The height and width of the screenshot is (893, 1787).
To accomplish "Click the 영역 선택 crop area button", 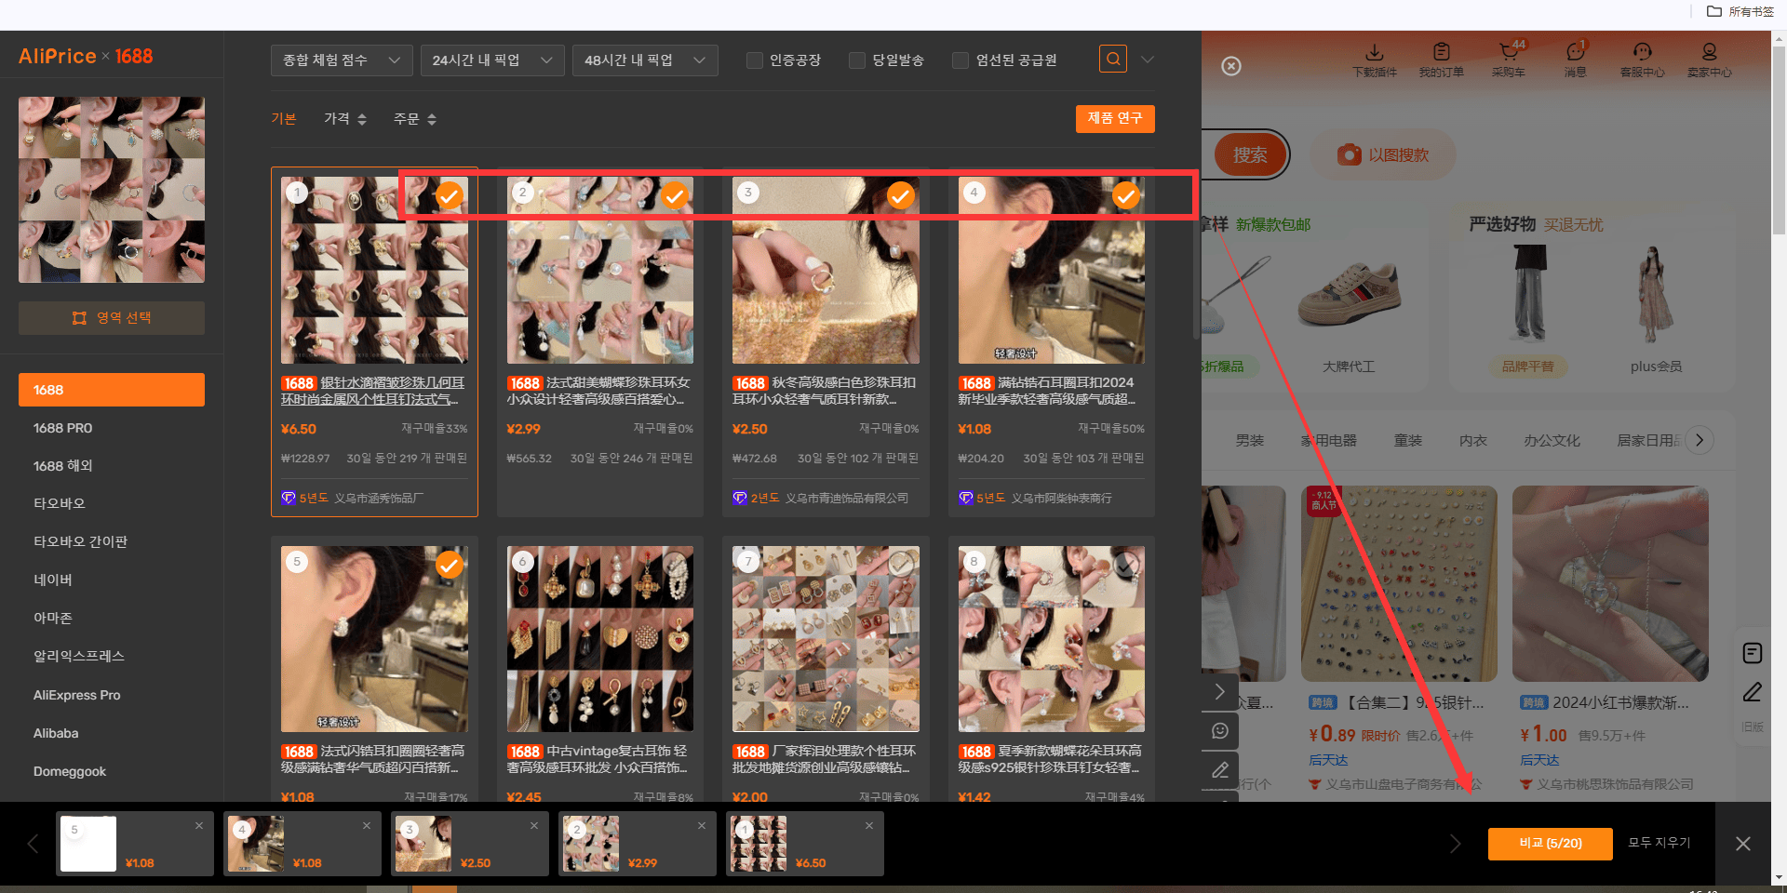I will 112,318.
